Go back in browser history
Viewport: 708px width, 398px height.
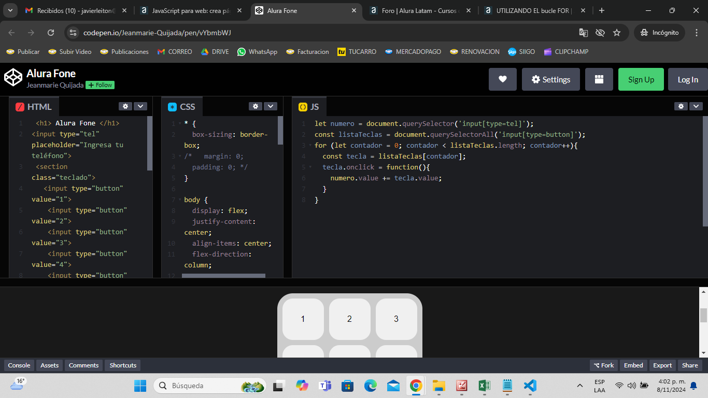click(11, 33)
